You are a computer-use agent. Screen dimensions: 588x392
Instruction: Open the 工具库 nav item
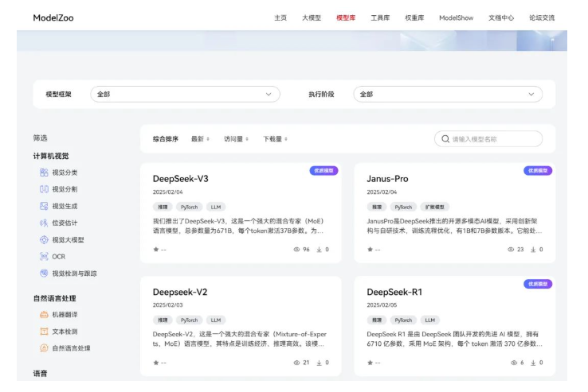pos(380,17)
